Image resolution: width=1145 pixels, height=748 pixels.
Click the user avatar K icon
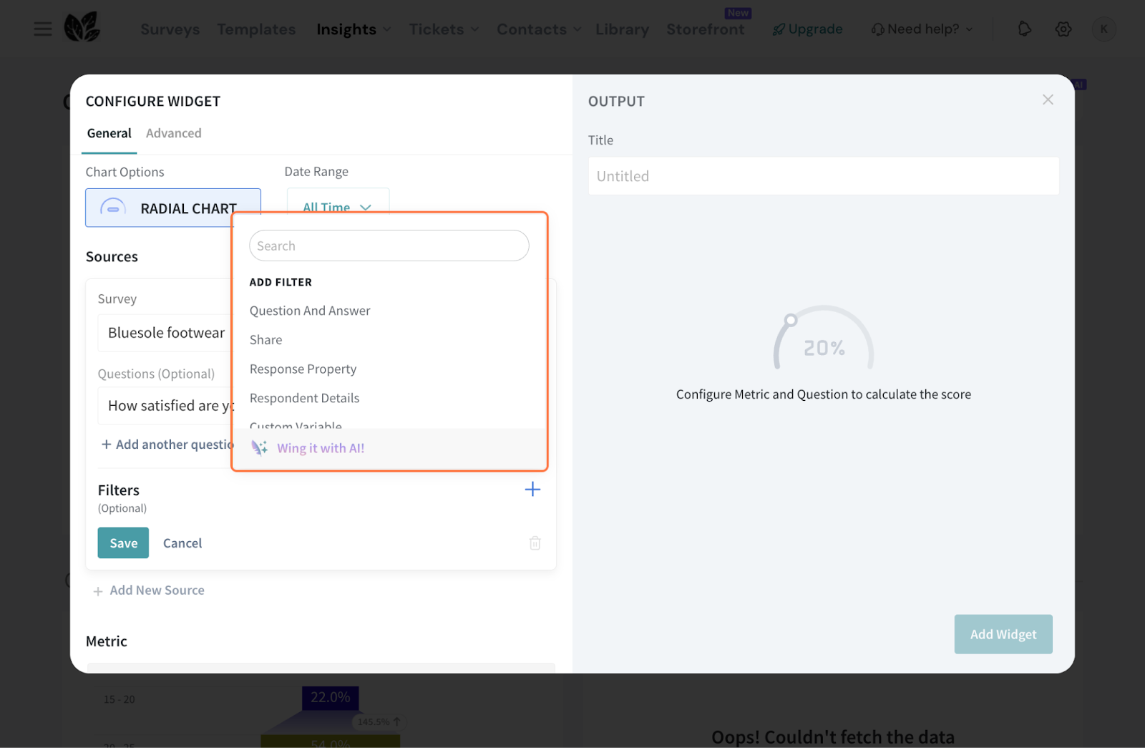[1103, 29]
